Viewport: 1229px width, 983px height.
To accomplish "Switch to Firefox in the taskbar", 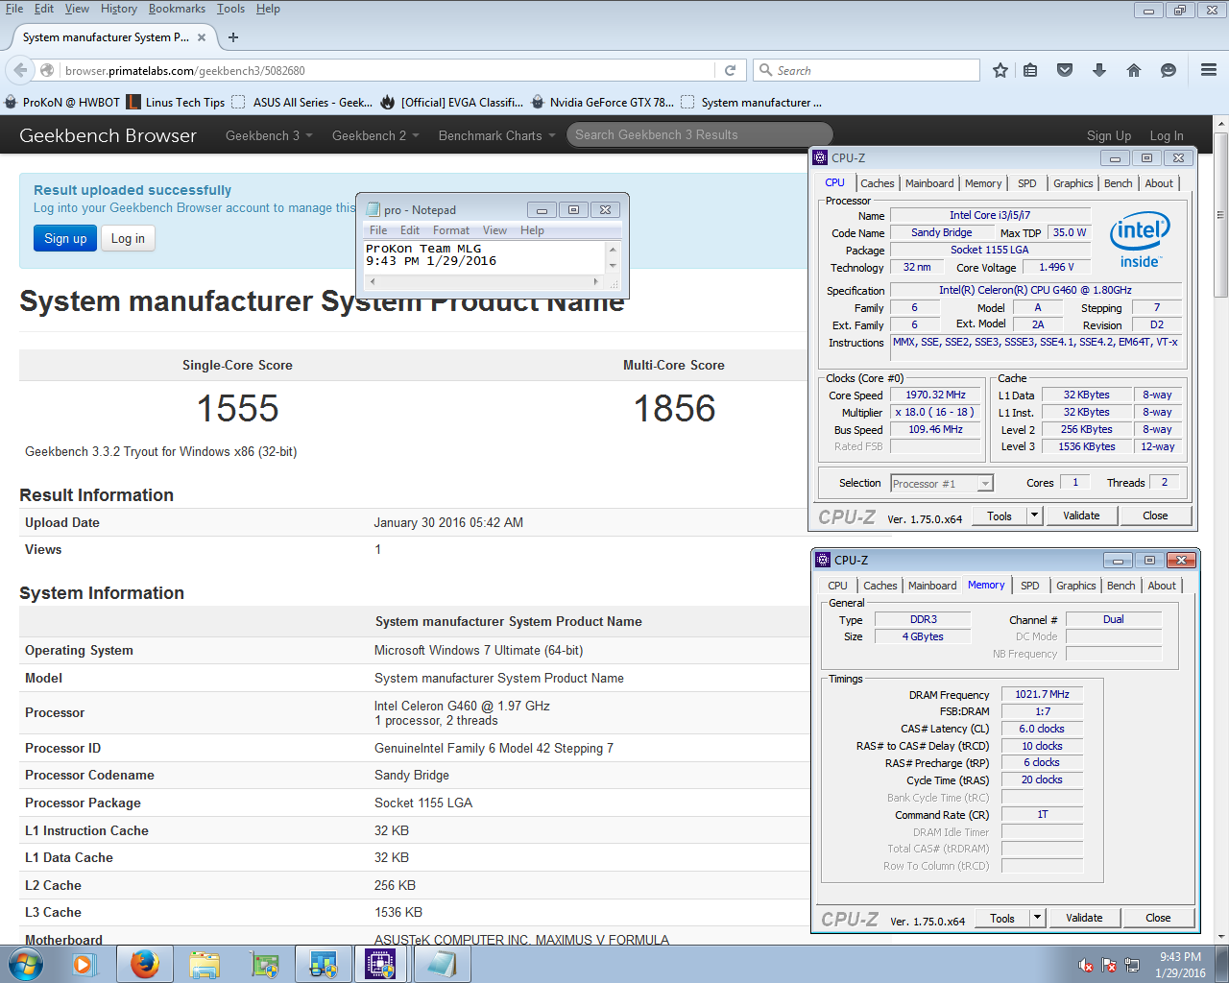I will click(145, 964).
